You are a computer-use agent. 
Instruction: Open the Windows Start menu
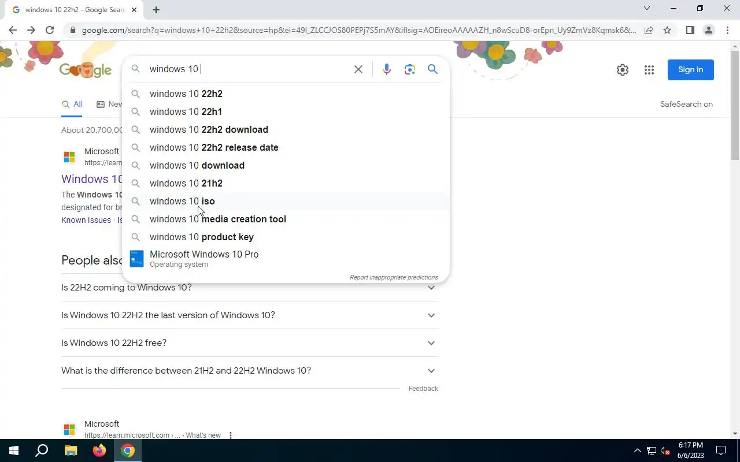coord(14,450)
